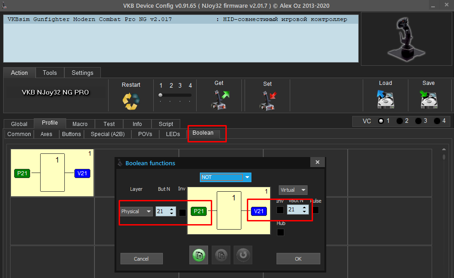The image size is (454, 278).
Task: Click the Save profile disk icon
Action: point(428,100)
